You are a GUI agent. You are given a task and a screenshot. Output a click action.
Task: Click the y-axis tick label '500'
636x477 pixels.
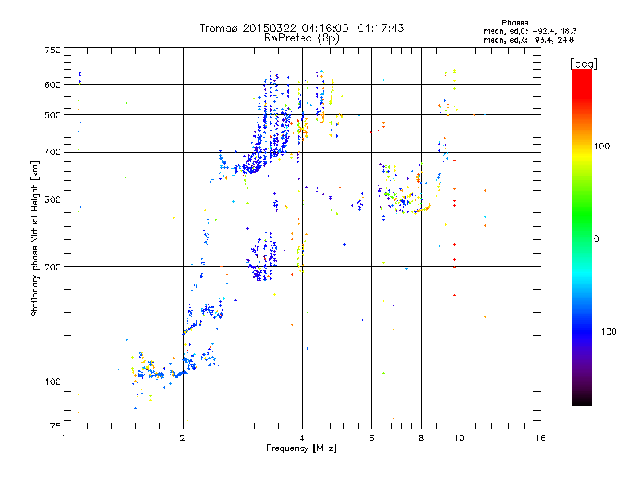(52, 115)
